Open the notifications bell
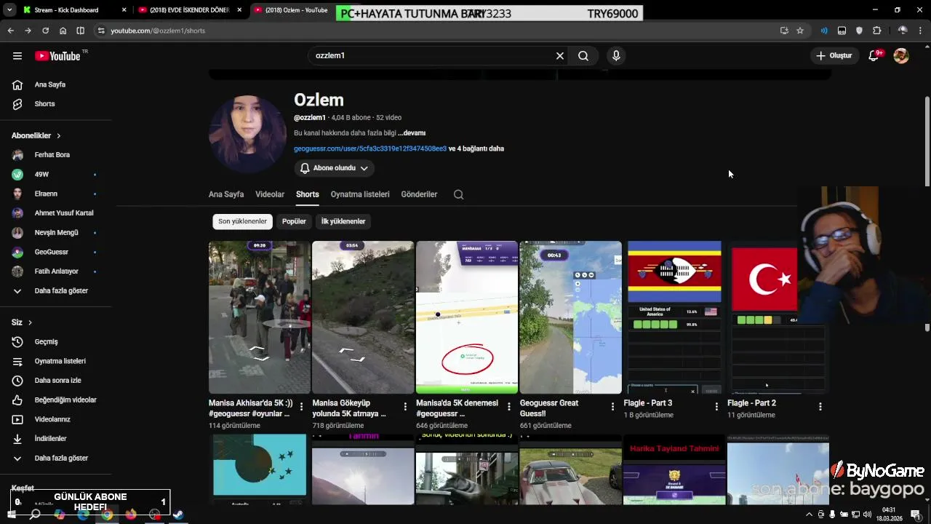The width and height of the screenshot is (931, 524). point(874,56)
